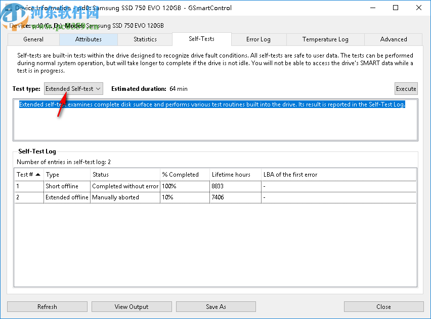The height and width of the screenshot is (319, 431).
Task: Sort by Lifetime hours column header
Action: pos(235,175)
